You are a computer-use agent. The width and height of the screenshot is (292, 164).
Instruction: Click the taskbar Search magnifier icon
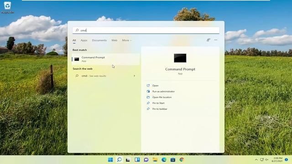120,160
